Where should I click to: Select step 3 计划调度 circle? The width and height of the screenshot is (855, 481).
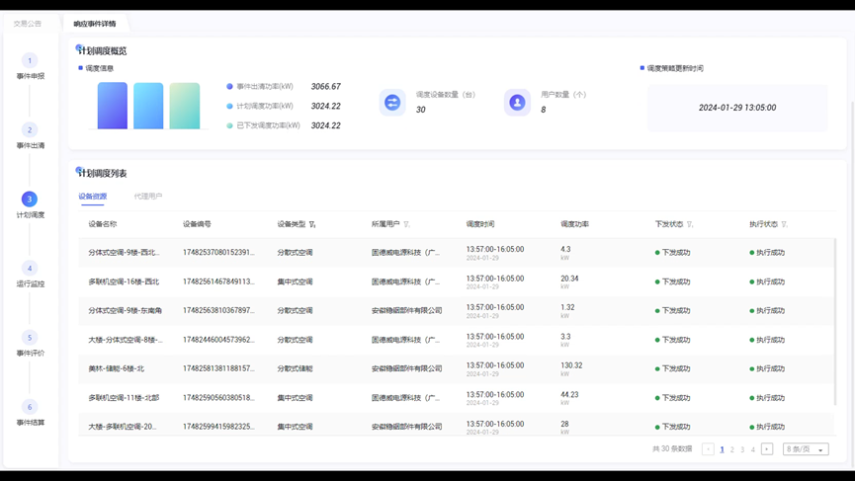pyautogui.click(x=30, y=199)
